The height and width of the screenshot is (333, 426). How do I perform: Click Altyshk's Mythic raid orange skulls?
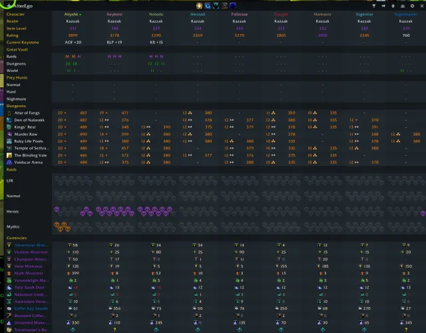pyautogui.click(x=62, y=226)
